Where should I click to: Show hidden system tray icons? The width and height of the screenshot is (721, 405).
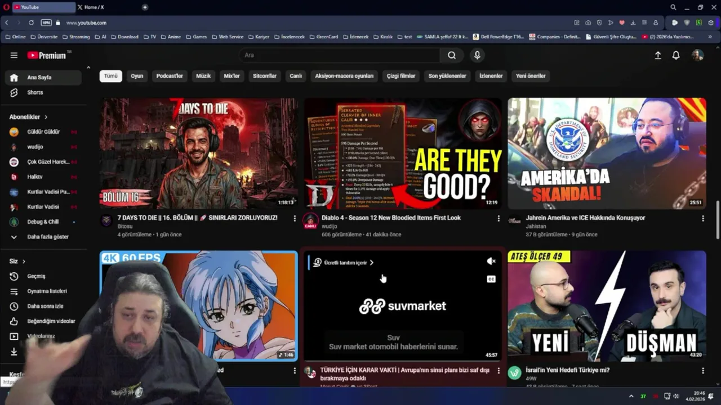(x=631, y=397)
